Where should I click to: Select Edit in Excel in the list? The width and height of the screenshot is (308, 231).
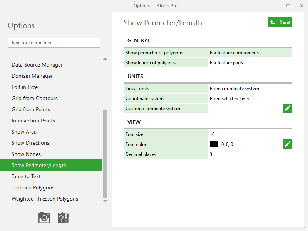(25, 87)
